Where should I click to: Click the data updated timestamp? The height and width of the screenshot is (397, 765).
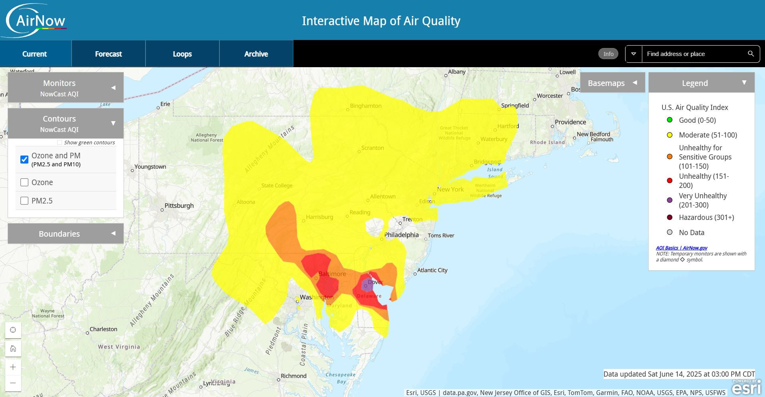coord(679,374)
